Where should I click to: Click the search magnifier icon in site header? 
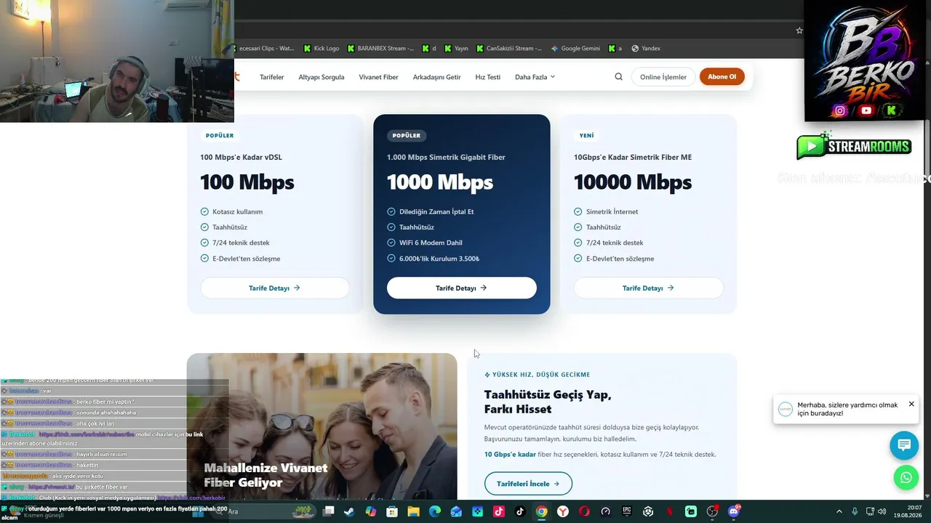click(618, 76)
